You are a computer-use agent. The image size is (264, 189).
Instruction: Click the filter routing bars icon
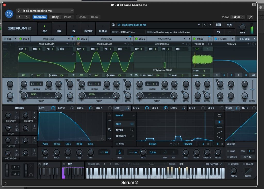pyautogui.click(x=253, y=75)
